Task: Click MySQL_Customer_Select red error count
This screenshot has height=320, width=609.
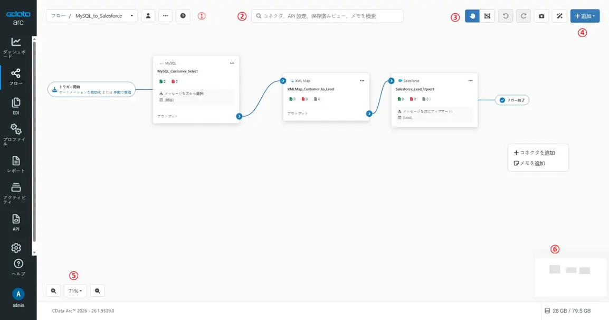Action: tap(174, 82)
